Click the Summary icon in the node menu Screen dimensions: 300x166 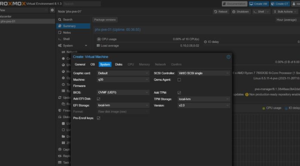pos(59,26)
